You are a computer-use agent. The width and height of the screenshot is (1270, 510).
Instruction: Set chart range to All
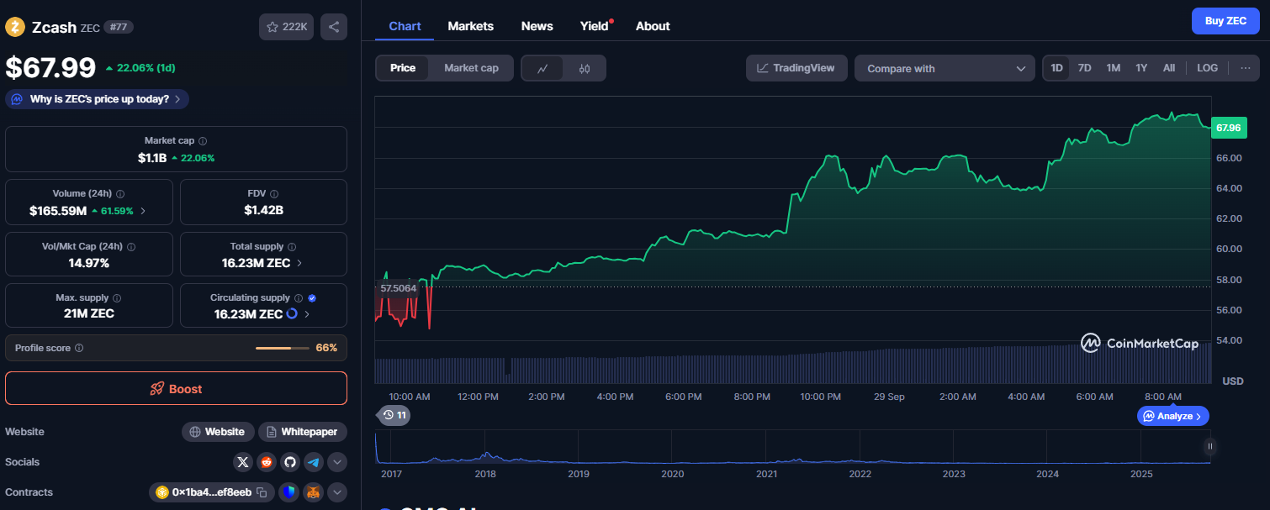click(1169, 68)
